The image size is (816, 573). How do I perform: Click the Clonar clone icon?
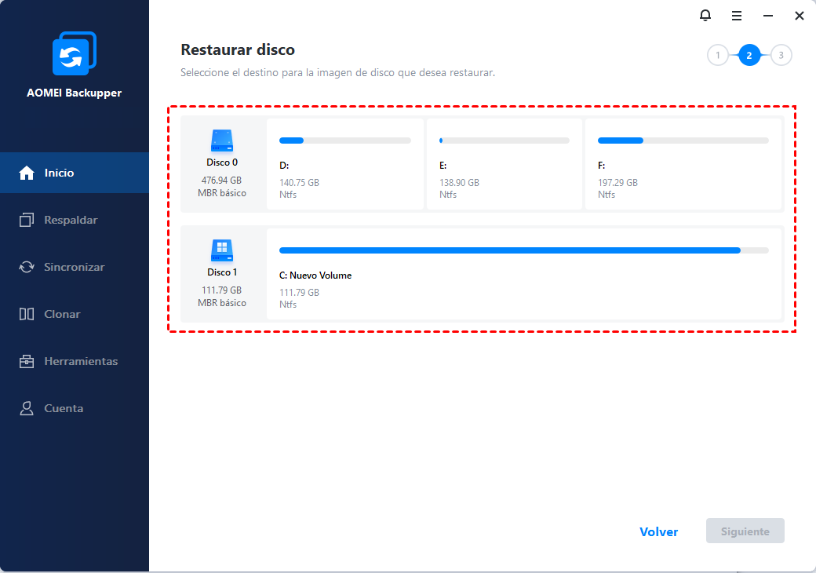[x=27, y=314]
